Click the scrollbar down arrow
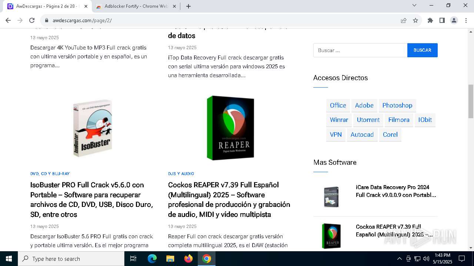 pyautogui.click(x=471, y=248)
